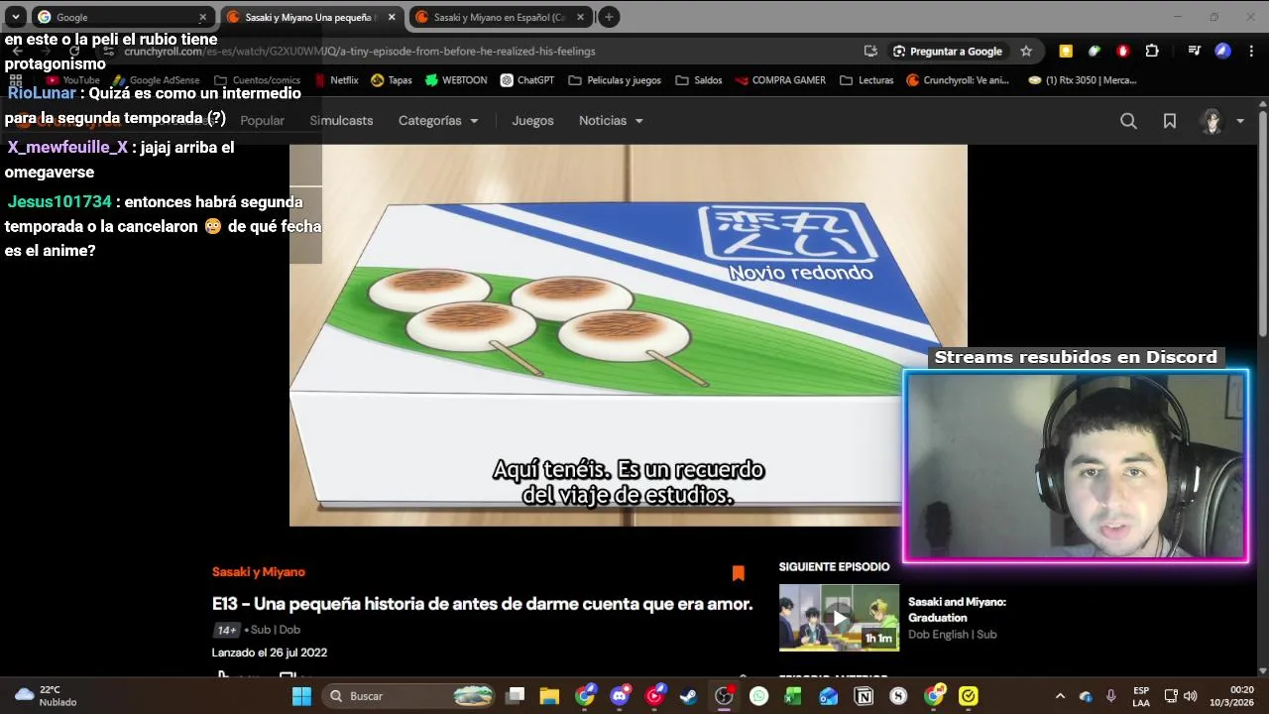Open the Lecturas bookmark folder

coord(866,80)
